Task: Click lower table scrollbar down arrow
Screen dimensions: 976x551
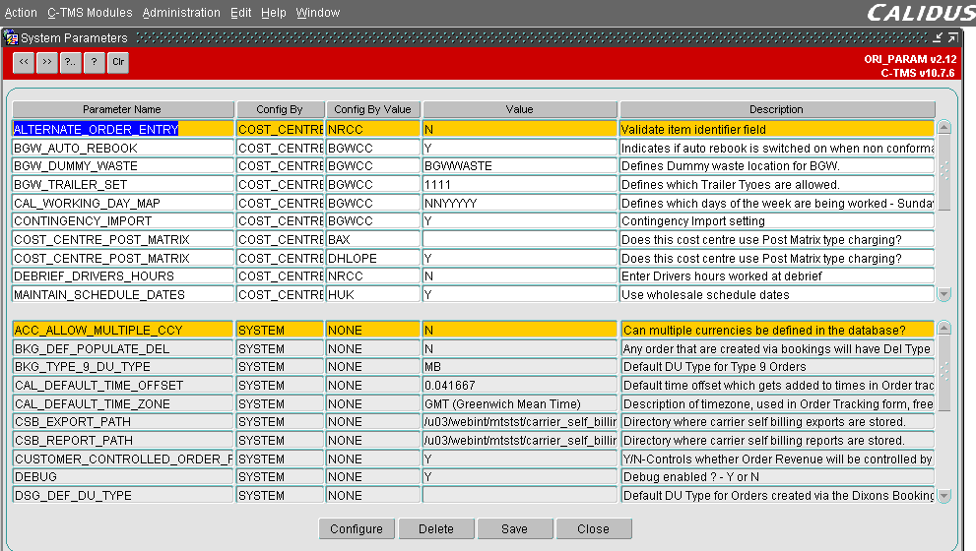Action: coord(944,496)
